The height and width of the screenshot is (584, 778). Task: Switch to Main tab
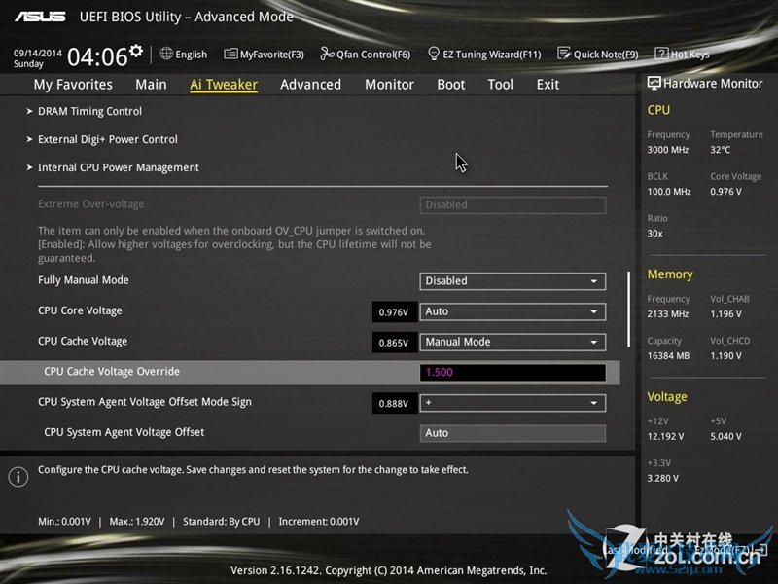click(151, 85)
